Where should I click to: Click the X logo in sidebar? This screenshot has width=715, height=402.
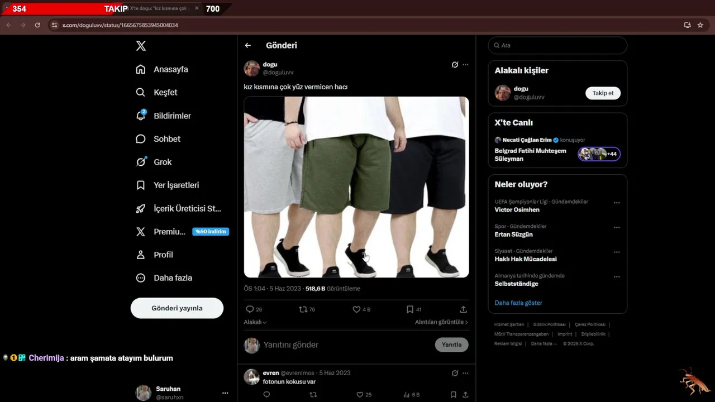coord(141,46)
